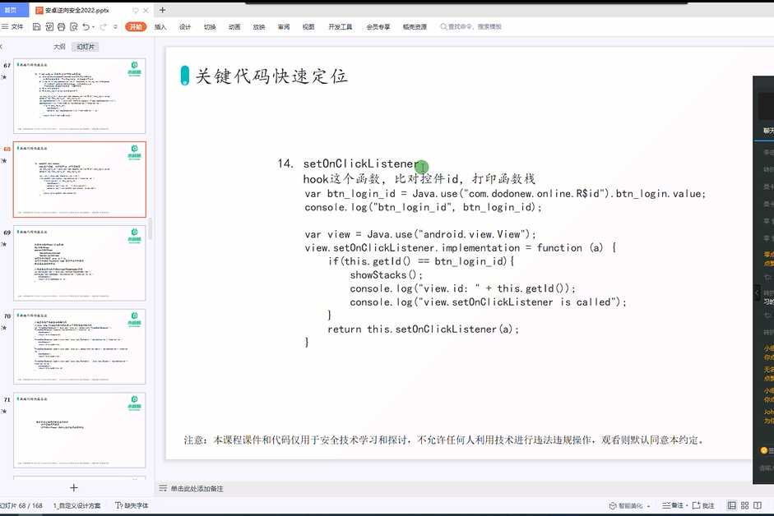The height and width of the screenshot is (516, 774).
Task: Select slide 67 thumbnail
Action: click(x=80, y=95)
